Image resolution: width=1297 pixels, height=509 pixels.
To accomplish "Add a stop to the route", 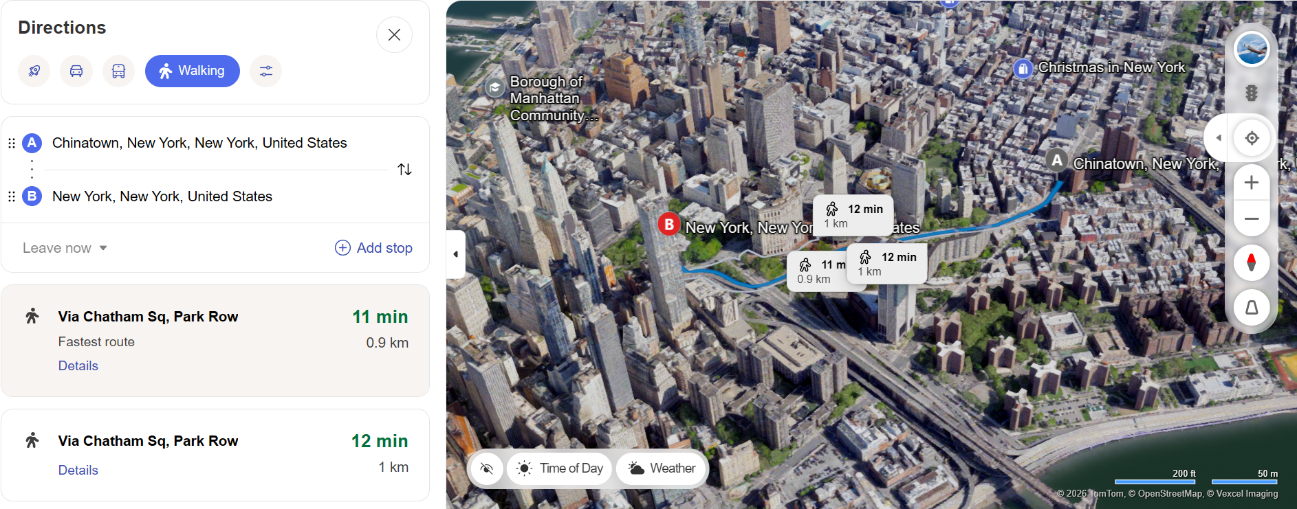I will [373, 248].
